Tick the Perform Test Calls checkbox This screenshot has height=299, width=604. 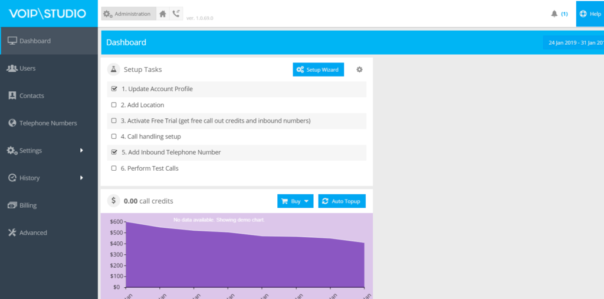(x=114, y=168)
